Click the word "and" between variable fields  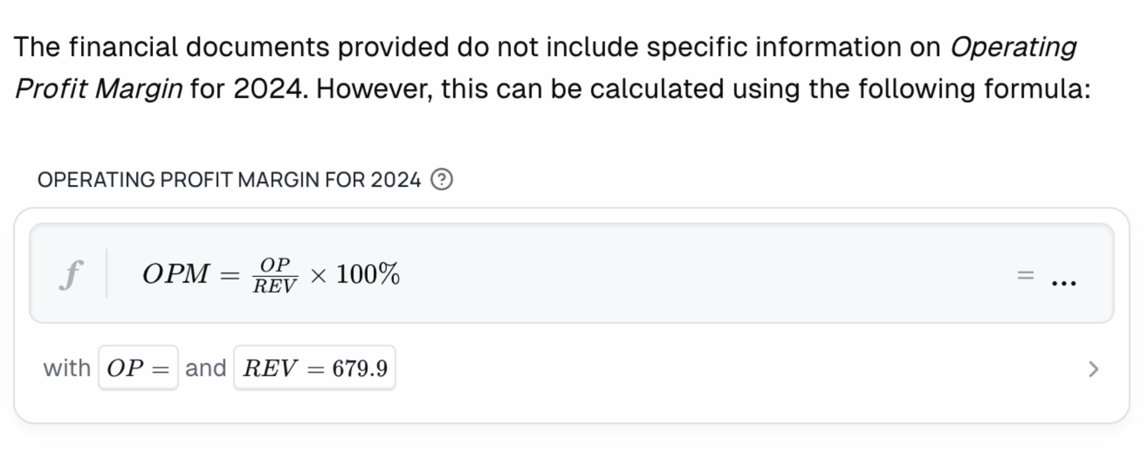(205, 368)
